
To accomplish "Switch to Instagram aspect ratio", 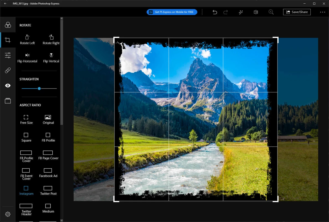I will [x=26, y=190].
